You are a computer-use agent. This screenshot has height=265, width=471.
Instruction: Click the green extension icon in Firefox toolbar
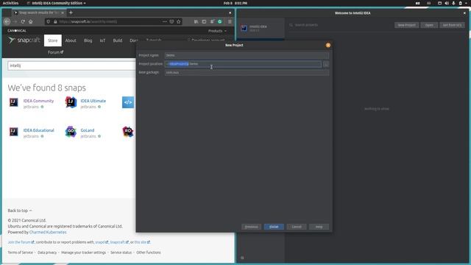(220, 21)
